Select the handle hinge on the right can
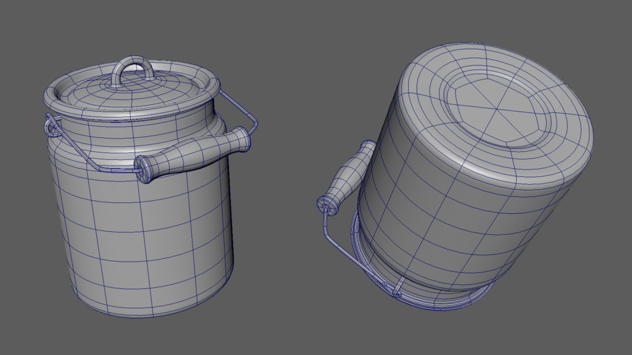 coord(325,203)
